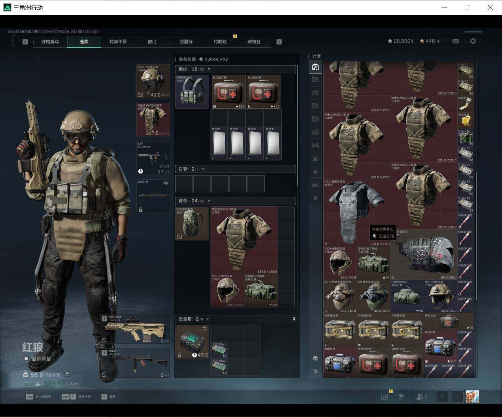502x417 pixels.
Task: Enable the 显示装备 checkbox
Action: 26,359
